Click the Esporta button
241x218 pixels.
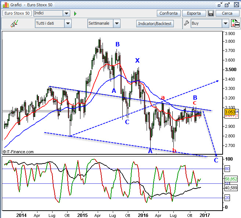coord(194,13)
